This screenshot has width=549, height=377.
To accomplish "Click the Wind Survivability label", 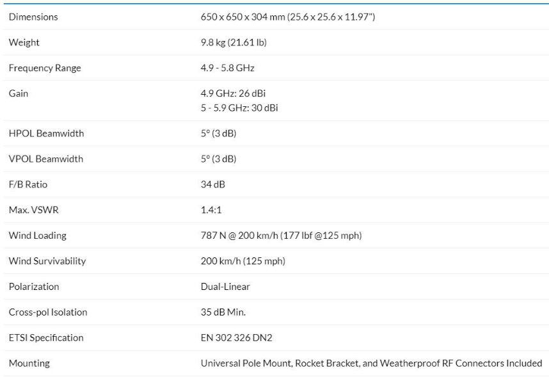I will click(47, 261).
